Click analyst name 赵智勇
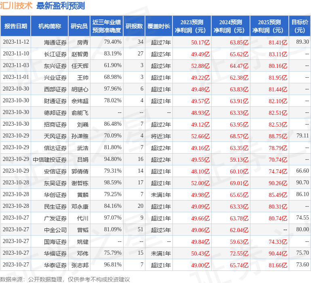Screen dimensions: 311x283 coord(80,54)
